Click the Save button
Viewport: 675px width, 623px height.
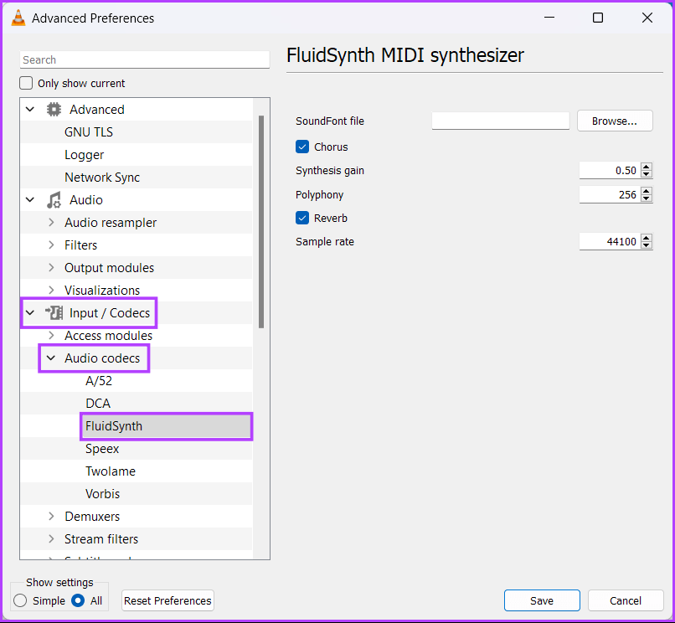pyautogui.click(x=542, y=600)
